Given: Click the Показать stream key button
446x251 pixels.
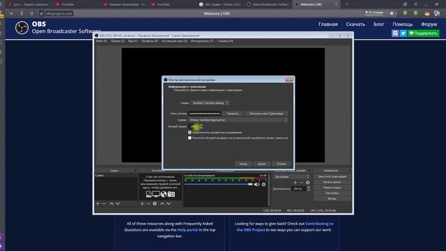Looking at the screenshot, I should (233, 114).
